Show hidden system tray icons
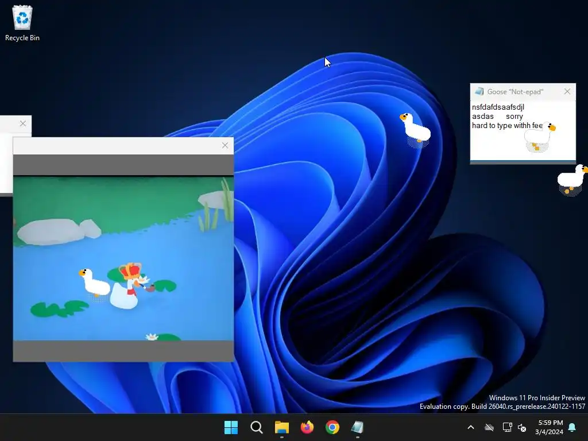 click(x=471, y=427)
